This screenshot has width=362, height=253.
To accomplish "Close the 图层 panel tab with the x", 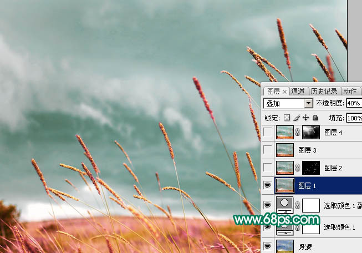I will click(285, 92).
